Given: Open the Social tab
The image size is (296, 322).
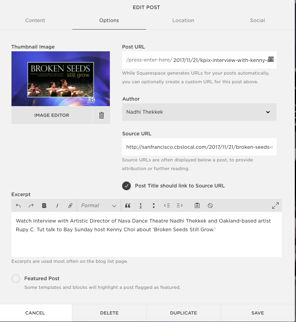Looking at the screenshot, I should click(257, 21).
